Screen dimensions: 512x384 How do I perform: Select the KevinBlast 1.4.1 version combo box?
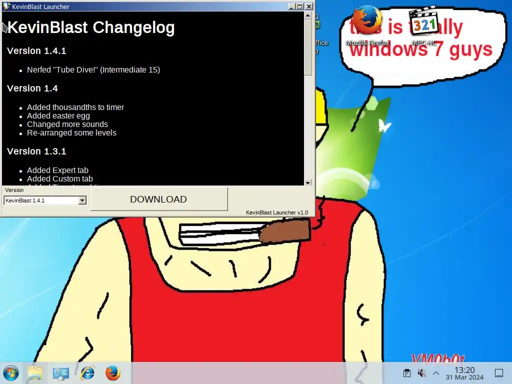point(45,200)
